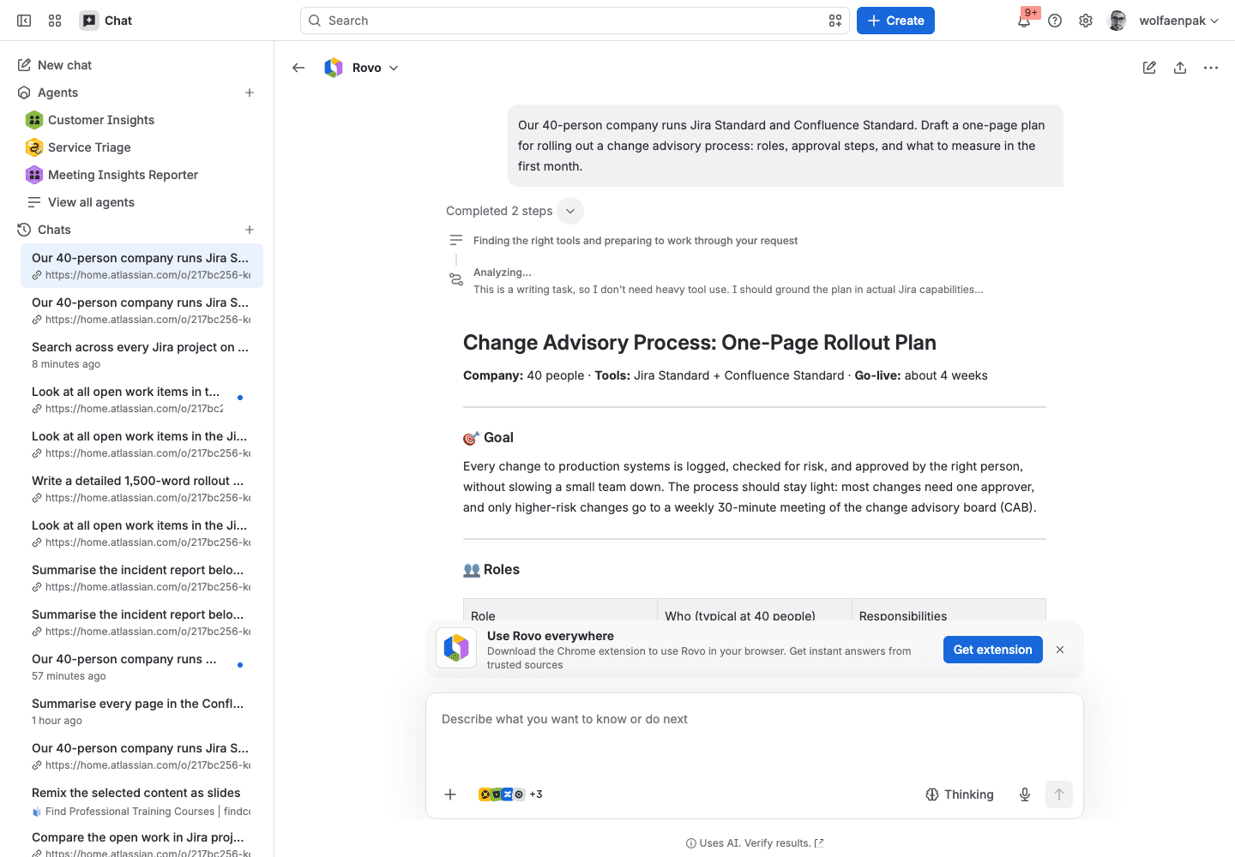Add a new agent with plus
Image resolution: width=1235 pixels, height=857 pixels.
tap(250, 93)
